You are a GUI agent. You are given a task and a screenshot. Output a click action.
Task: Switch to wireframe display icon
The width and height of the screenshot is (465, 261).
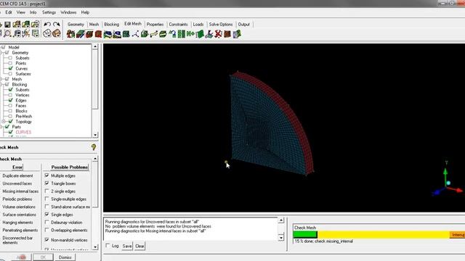(x=46, y=33)
